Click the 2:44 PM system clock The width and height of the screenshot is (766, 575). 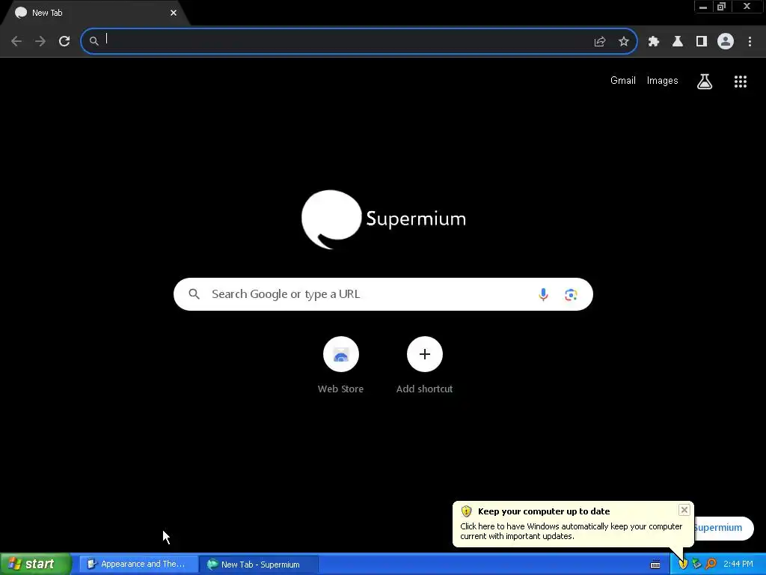(738, 565)
